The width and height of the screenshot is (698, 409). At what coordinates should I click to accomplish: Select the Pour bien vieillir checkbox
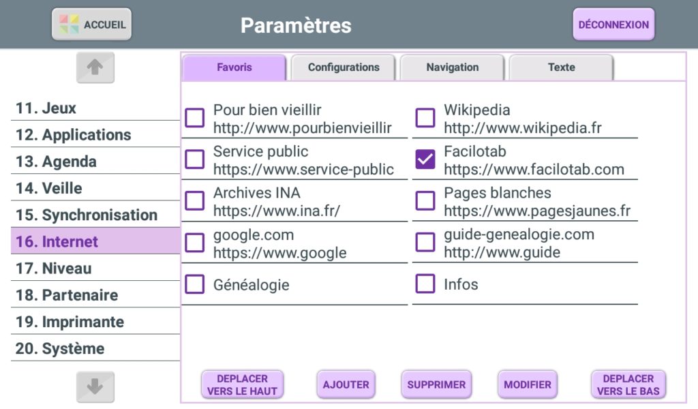(195, 118)
